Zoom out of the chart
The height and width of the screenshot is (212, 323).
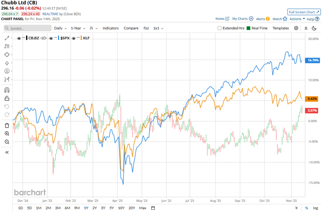point(7,142)
